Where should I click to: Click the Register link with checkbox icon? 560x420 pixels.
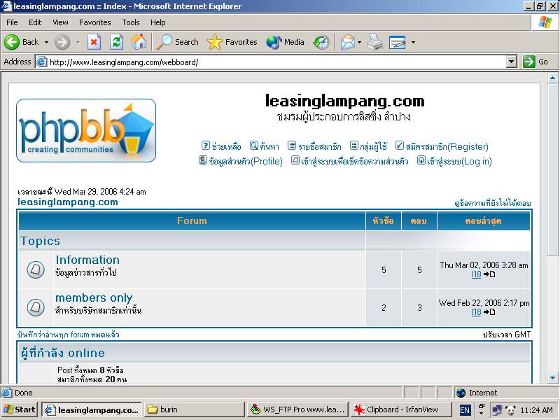coord(442,146)
